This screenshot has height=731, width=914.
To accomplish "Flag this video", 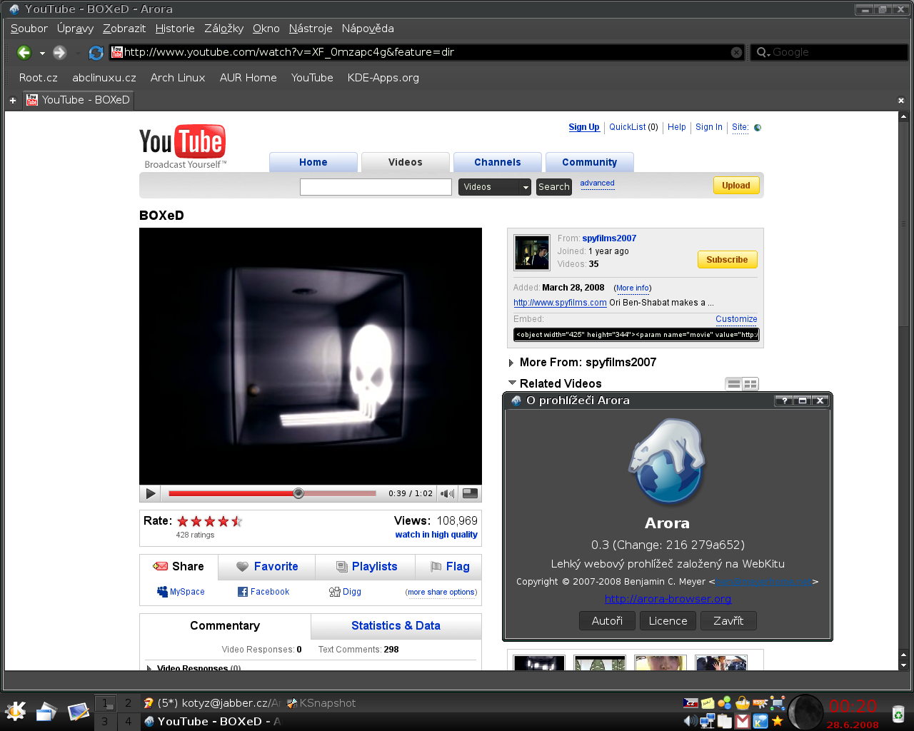I will 450,567.
